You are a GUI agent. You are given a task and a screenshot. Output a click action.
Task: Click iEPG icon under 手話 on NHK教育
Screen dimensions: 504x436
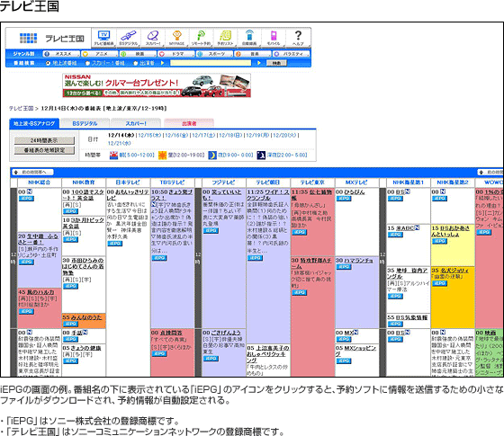[x=71, y=339]
